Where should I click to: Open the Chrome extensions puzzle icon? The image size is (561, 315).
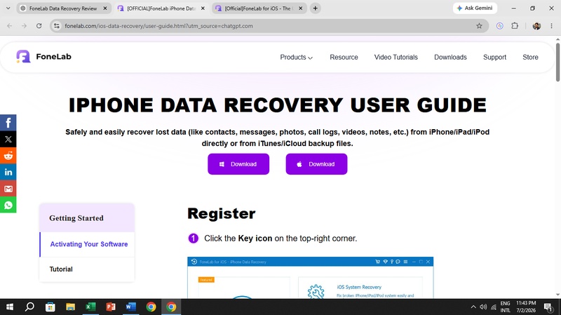pos(515,26)
